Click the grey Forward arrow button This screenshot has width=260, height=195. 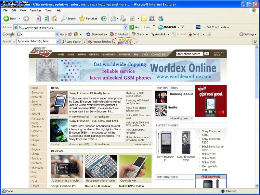coord(26,19)
